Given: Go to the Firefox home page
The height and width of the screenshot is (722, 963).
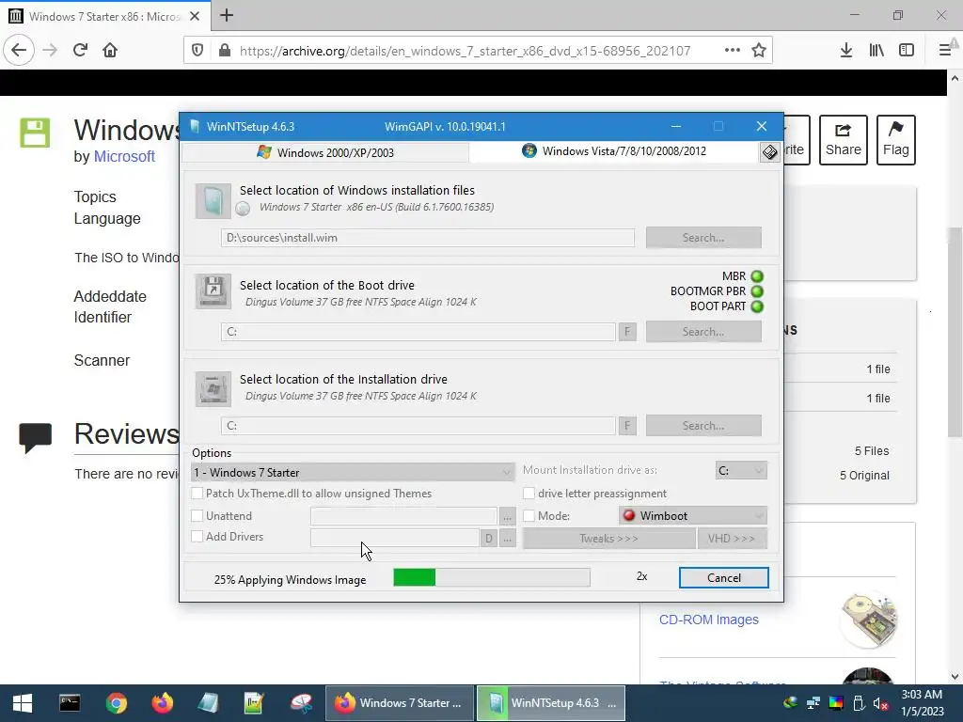Looking at the screenshot, I should coord(110,50).
